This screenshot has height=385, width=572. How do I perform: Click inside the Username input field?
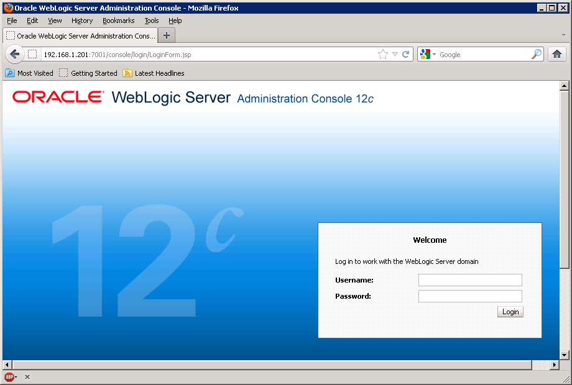[469, 280]
